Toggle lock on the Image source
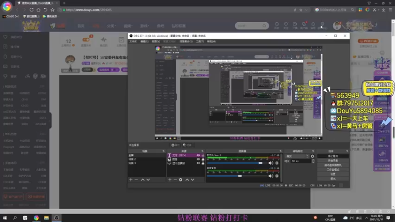The width and height of the screenshot is (395, 222). coord(203,159)
